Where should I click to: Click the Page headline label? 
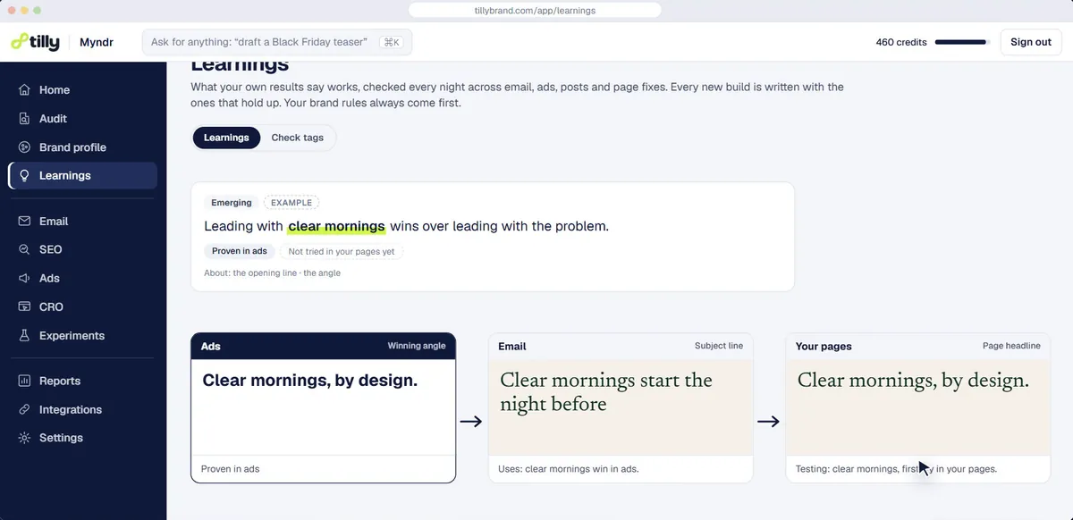1011,346
